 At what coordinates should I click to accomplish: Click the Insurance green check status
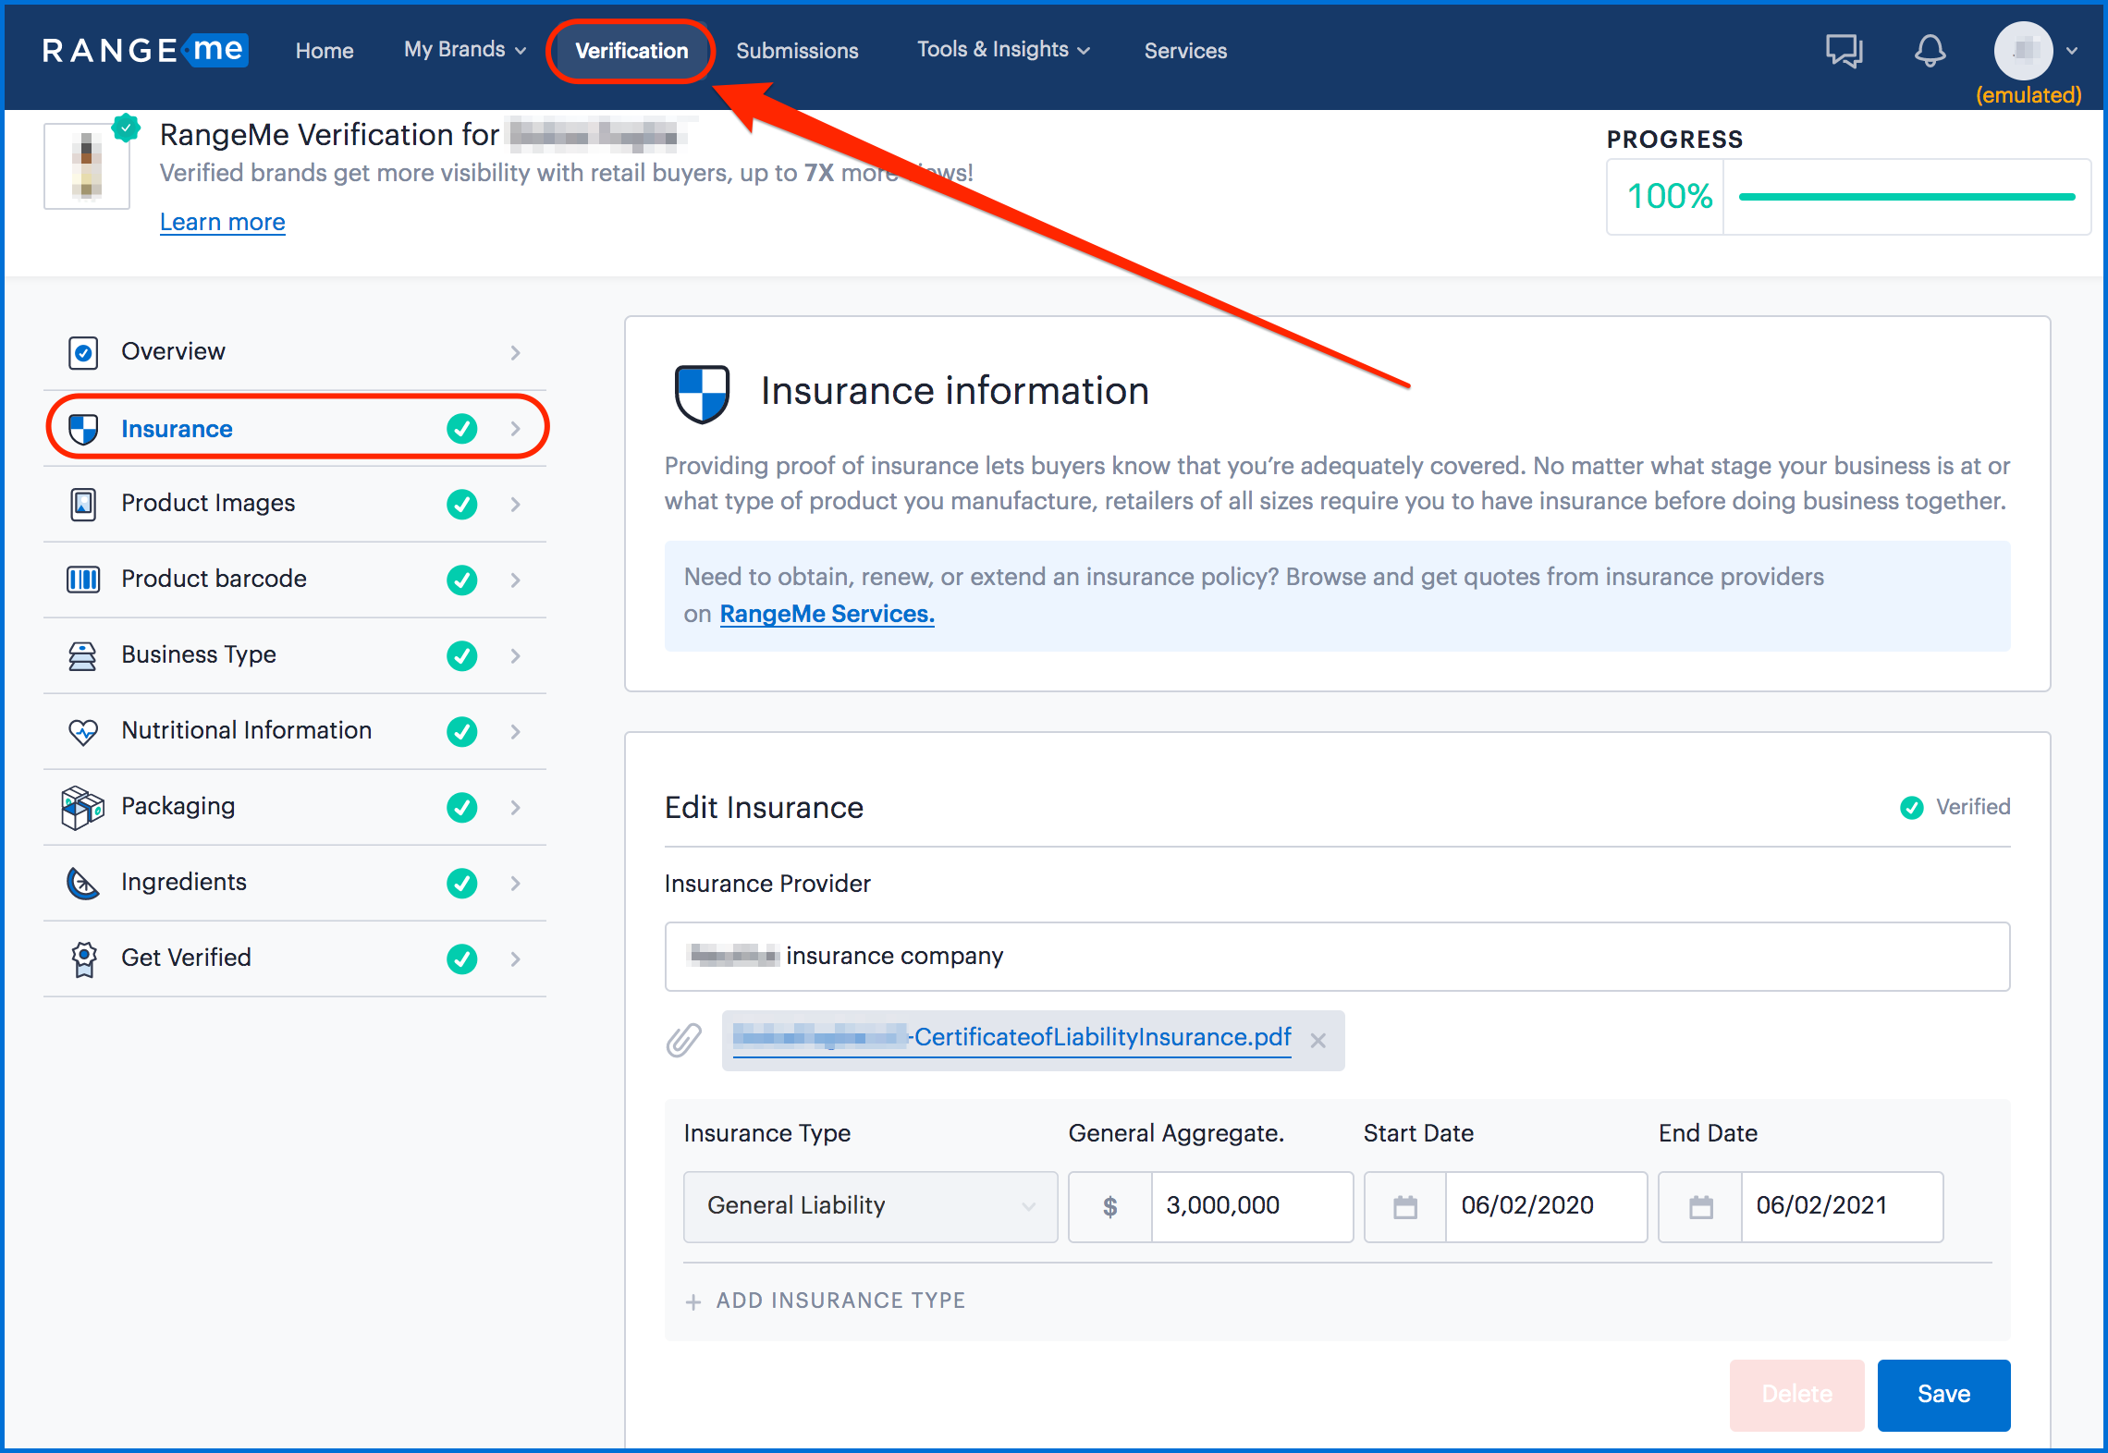(x=462, y=429)
